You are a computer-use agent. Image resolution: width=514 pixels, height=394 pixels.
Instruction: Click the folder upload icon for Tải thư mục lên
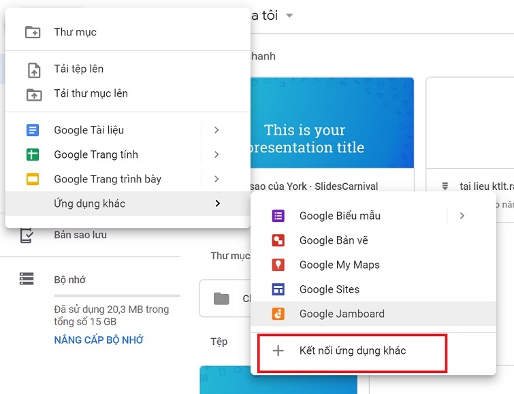pyautogui.click(x=34, y=95)
